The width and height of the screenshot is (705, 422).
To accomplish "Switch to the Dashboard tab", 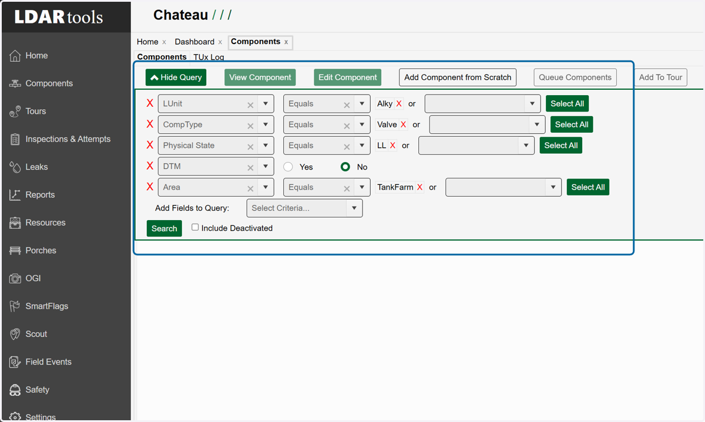I will 194,42.
